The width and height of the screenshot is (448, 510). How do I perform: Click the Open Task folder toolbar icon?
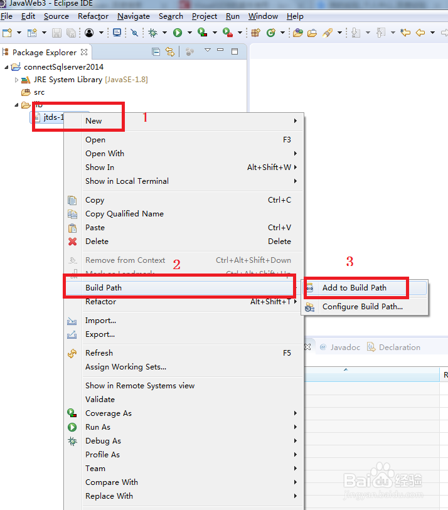[312, 33]
